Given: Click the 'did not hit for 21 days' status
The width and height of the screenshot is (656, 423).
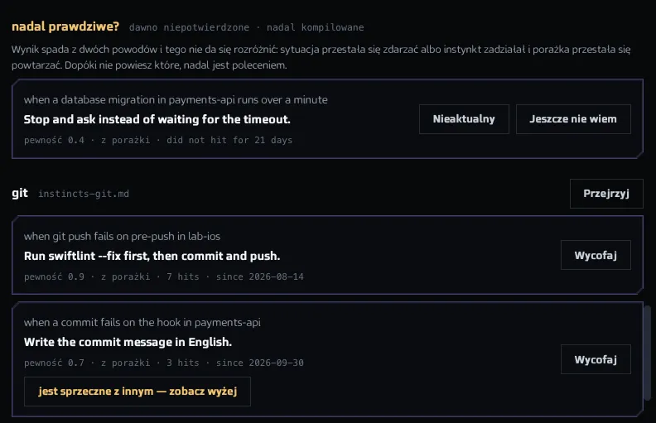Looking at the screenshot, I should click(x=229, y=140).
